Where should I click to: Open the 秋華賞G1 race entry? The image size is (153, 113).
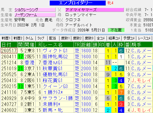click(x=53, y=69)
